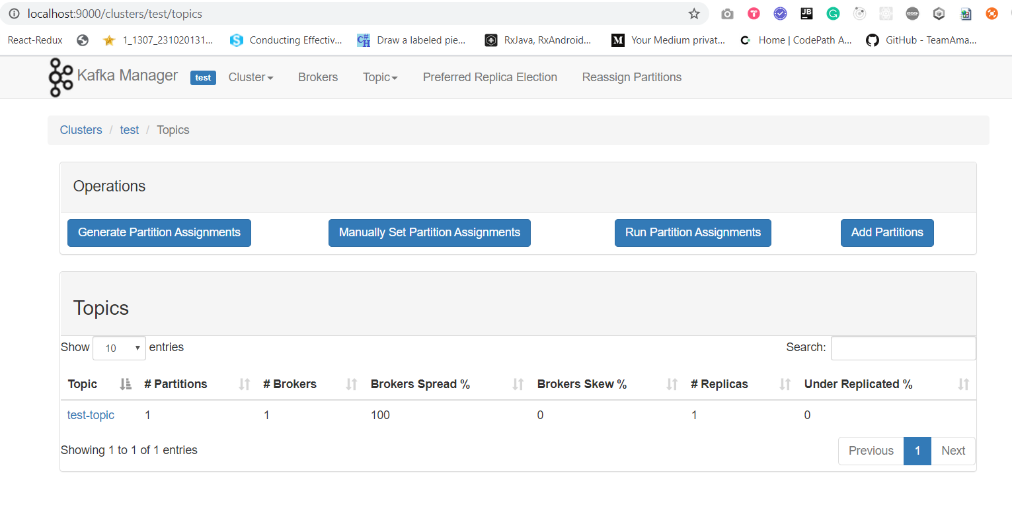Viewport: 1012px width, 524px height.
Task: Bookmark this page with the star icon
Action: [x=694, y=14]
